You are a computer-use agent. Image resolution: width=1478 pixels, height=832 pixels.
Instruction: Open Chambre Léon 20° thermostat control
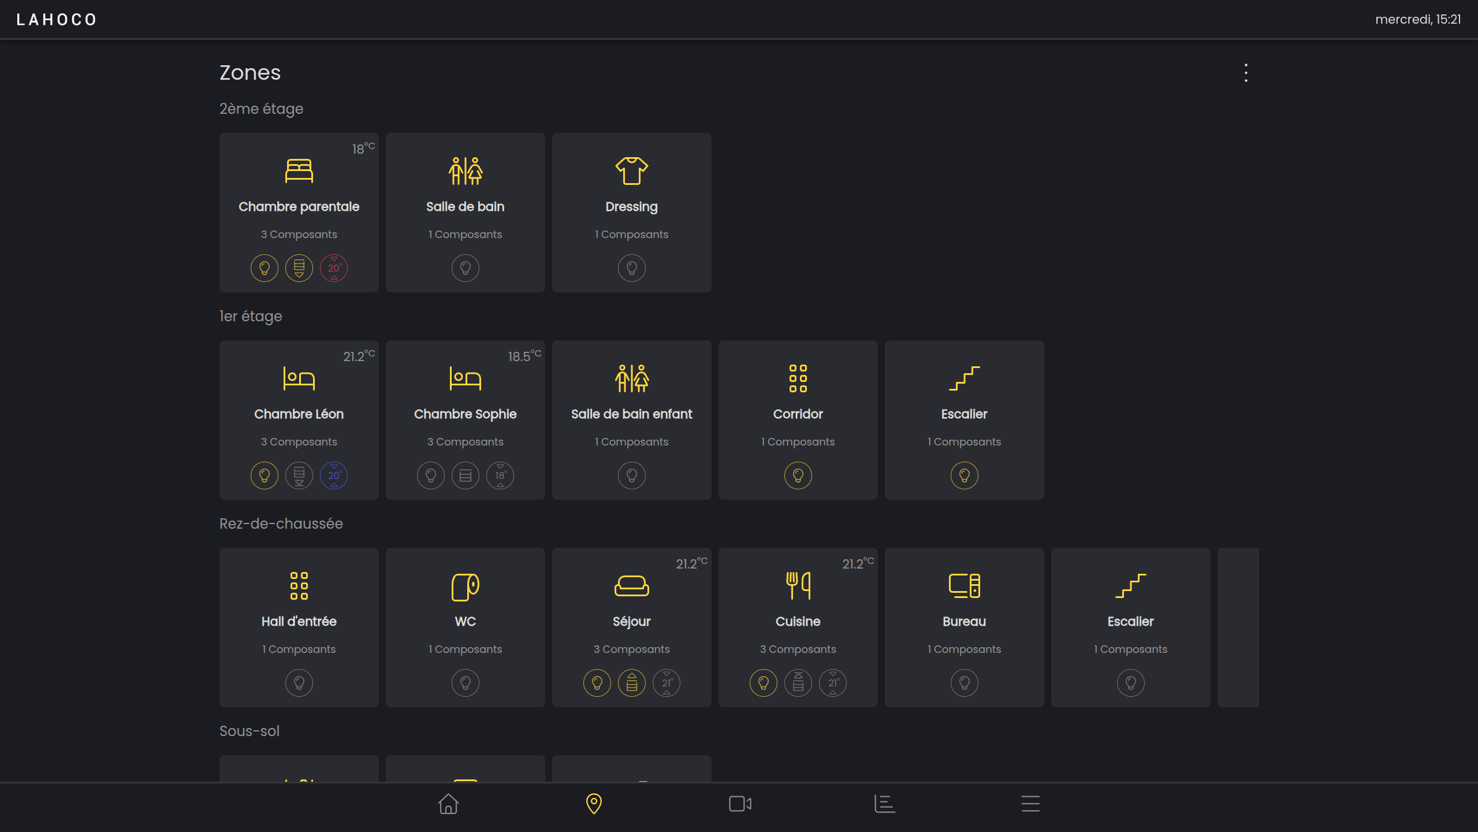click(x=334, y=476)
